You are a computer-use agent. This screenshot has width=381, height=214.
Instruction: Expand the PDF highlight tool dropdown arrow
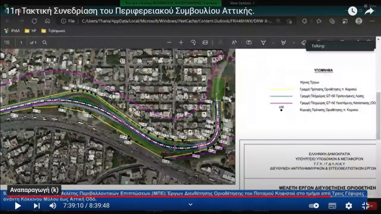pos(294,42)
